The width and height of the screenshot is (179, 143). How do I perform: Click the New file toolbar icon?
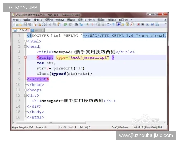(16, 24)
